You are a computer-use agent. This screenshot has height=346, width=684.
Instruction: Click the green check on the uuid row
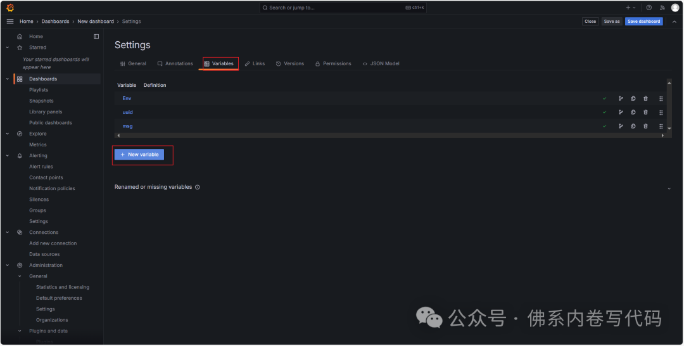click(x=605, y=112)
